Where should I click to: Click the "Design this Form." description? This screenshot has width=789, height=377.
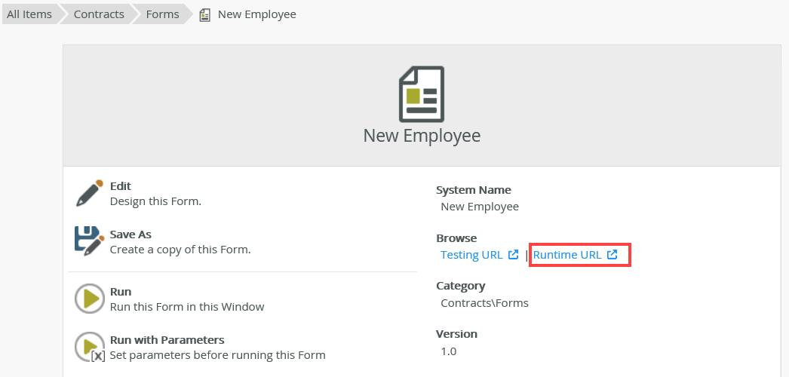(x=155, y=201)
